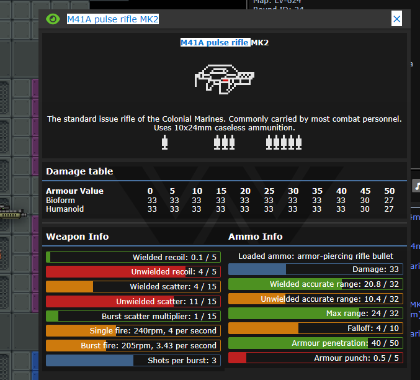Screen dimensions: 420x380
Task: Click the six-bullet automatic fire icon
Action: tap(284, 143)
